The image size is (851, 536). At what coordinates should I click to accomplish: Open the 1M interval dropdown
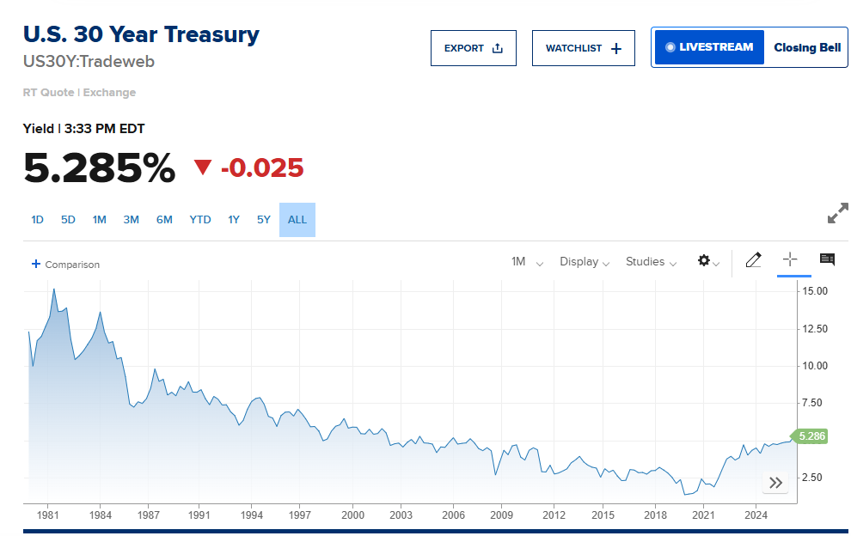pos(527,262)
